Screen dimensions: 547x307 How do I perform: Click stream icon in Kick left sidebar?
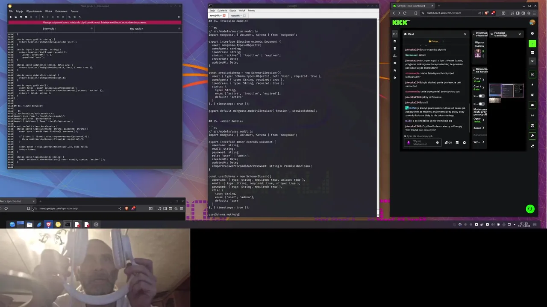[x=395, y=34]
